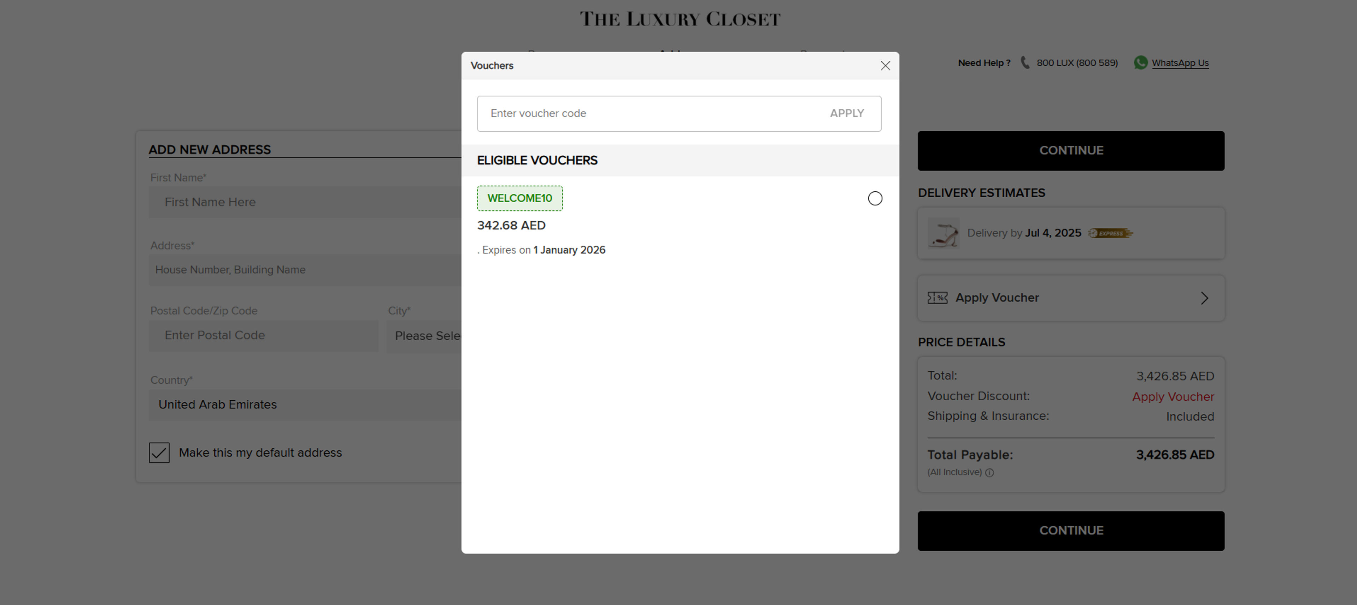Click the Apply Voucher row label
The width and height of the screenshot is (1357, 605).
pos(997,298)
